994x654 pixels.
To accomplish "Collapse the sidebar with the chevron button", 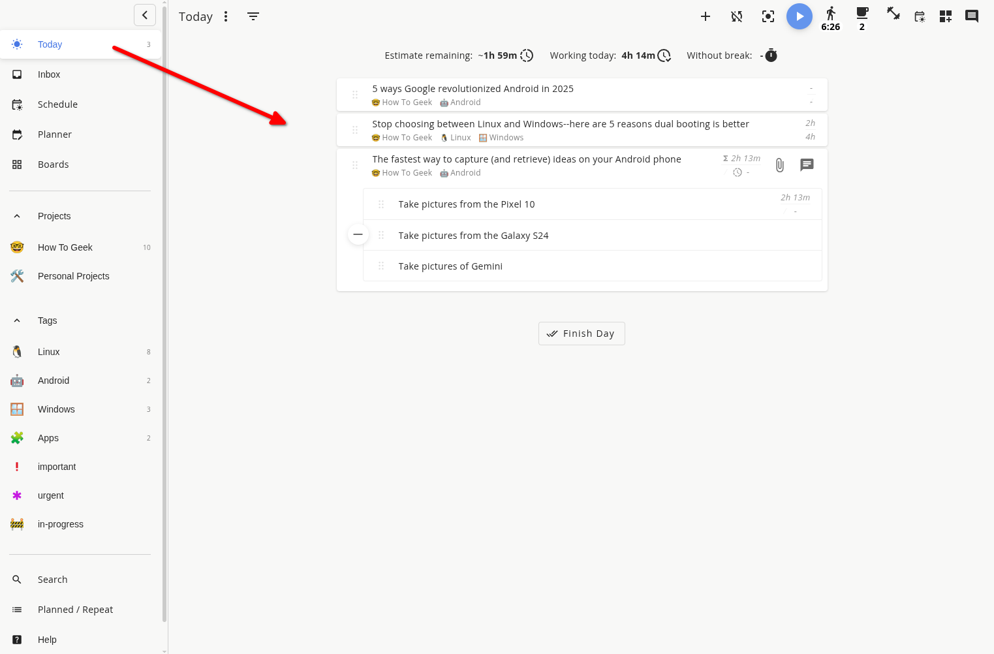I will tap(145, 14).
